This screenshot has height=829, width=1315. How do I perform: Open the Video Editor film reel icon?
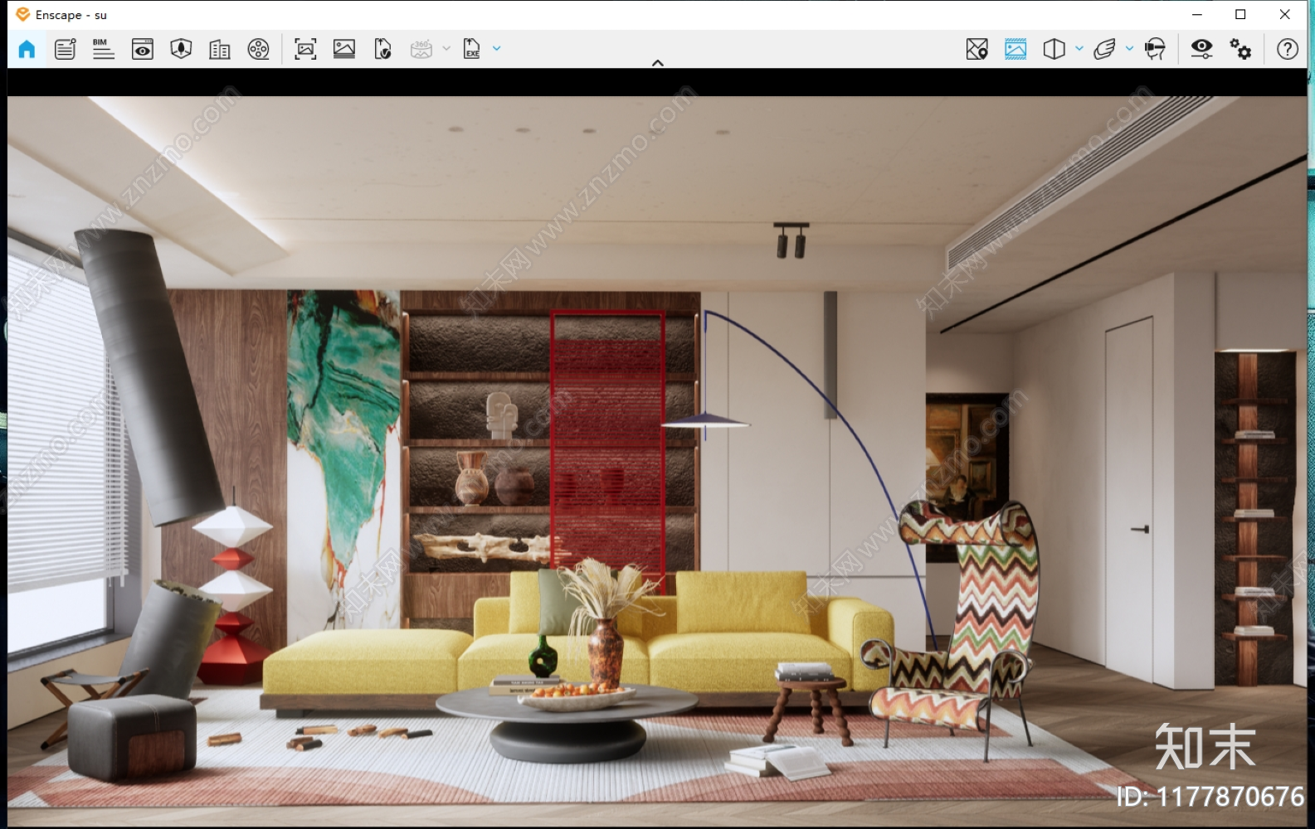(x=259, y=49)
